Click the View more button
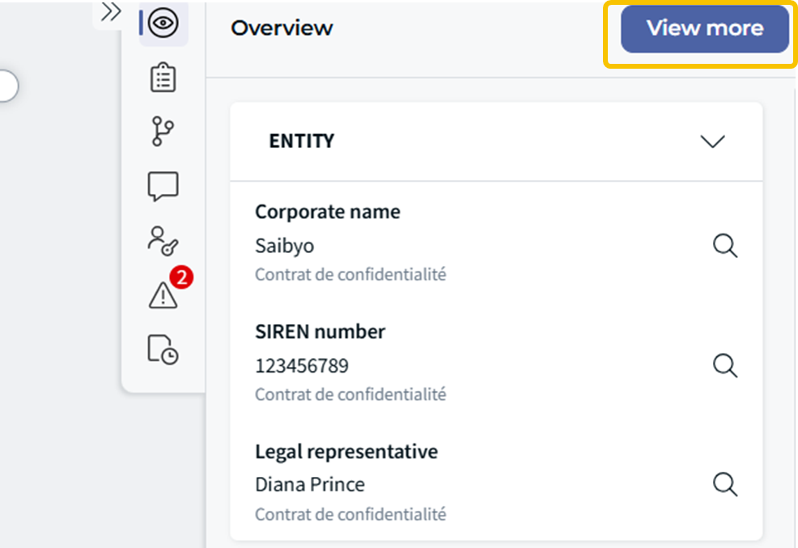Screen dimensions: 798x548 (704, 28)
